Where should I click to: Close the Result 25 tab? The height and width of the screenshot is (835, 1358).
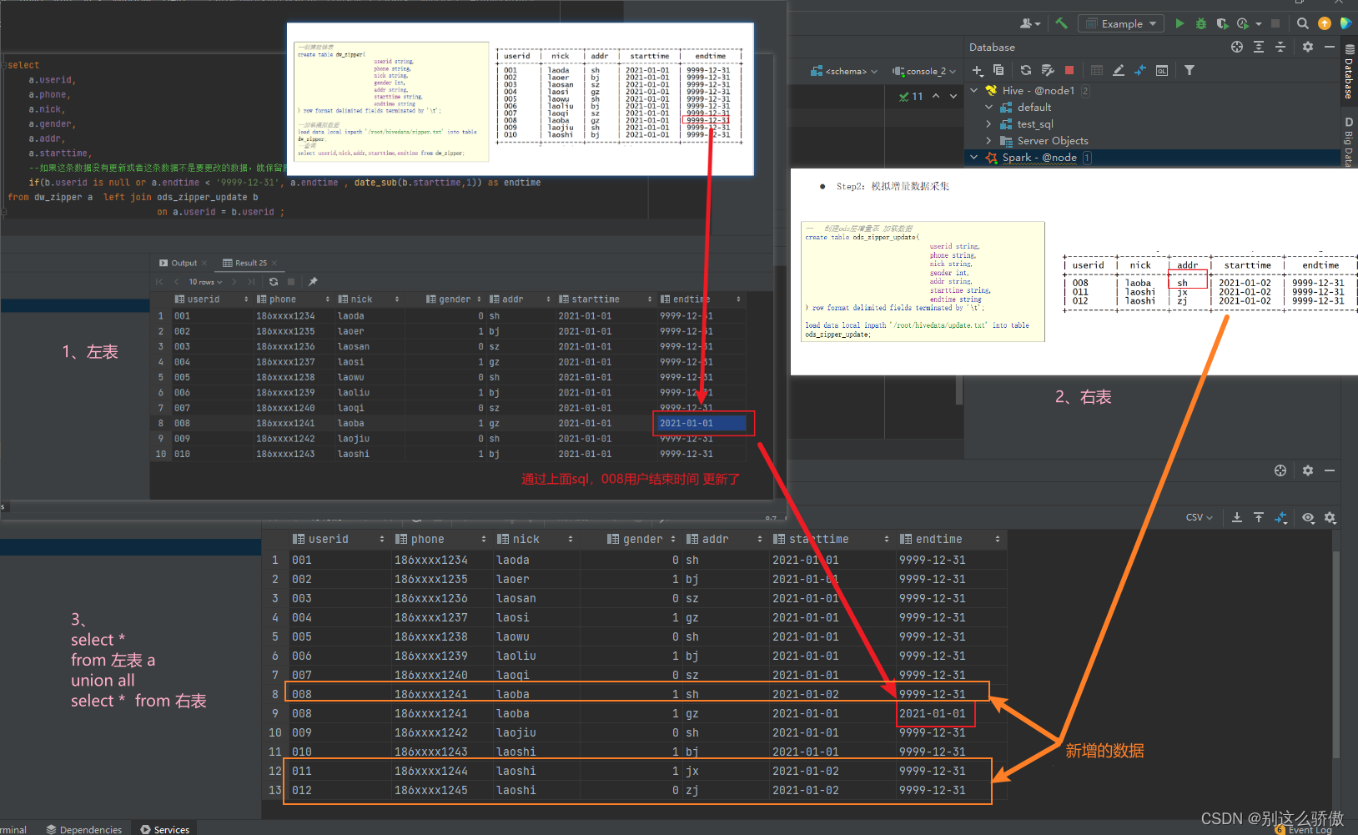point(274,263)
